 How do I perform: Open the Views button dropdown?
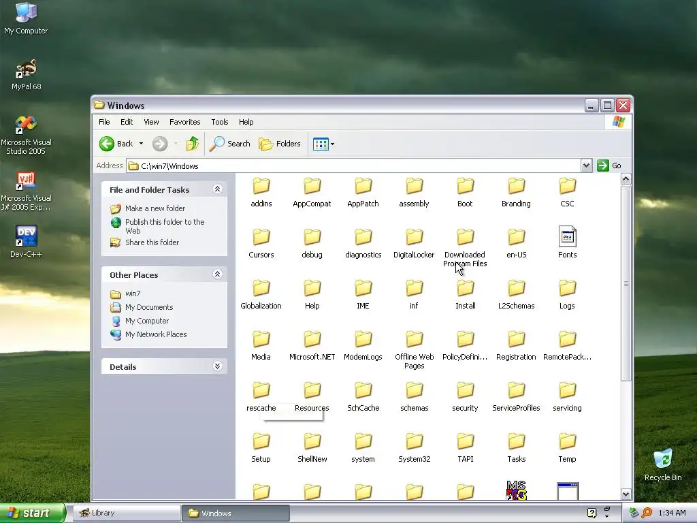point(332,144)
